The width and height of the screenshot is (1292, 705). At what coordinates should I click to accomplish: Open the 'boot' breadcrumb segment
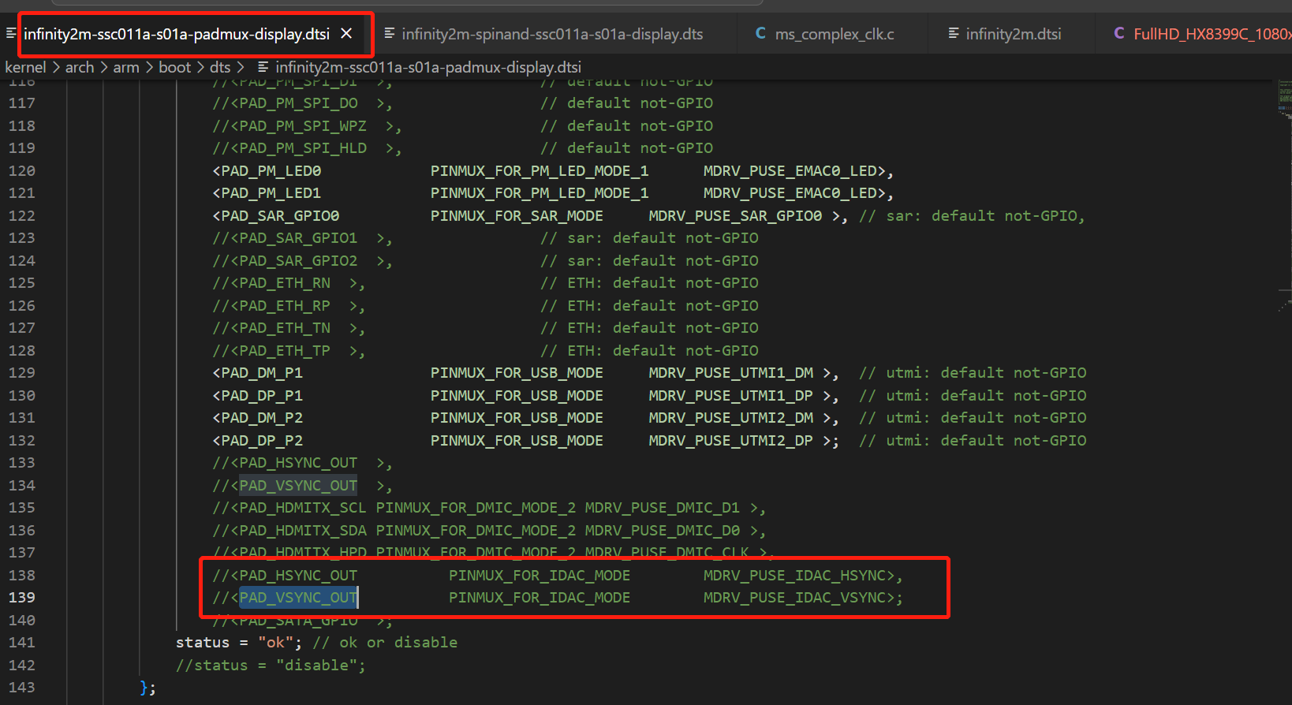click(x=175, y=67)
